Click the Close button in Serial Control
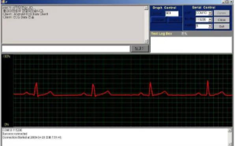Screen dimensions: 235x146 pos(222,20)
